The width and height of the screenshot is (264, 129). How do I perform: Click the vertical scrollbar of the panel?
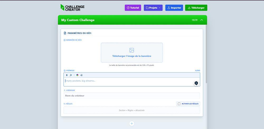[x=206, y=54]
